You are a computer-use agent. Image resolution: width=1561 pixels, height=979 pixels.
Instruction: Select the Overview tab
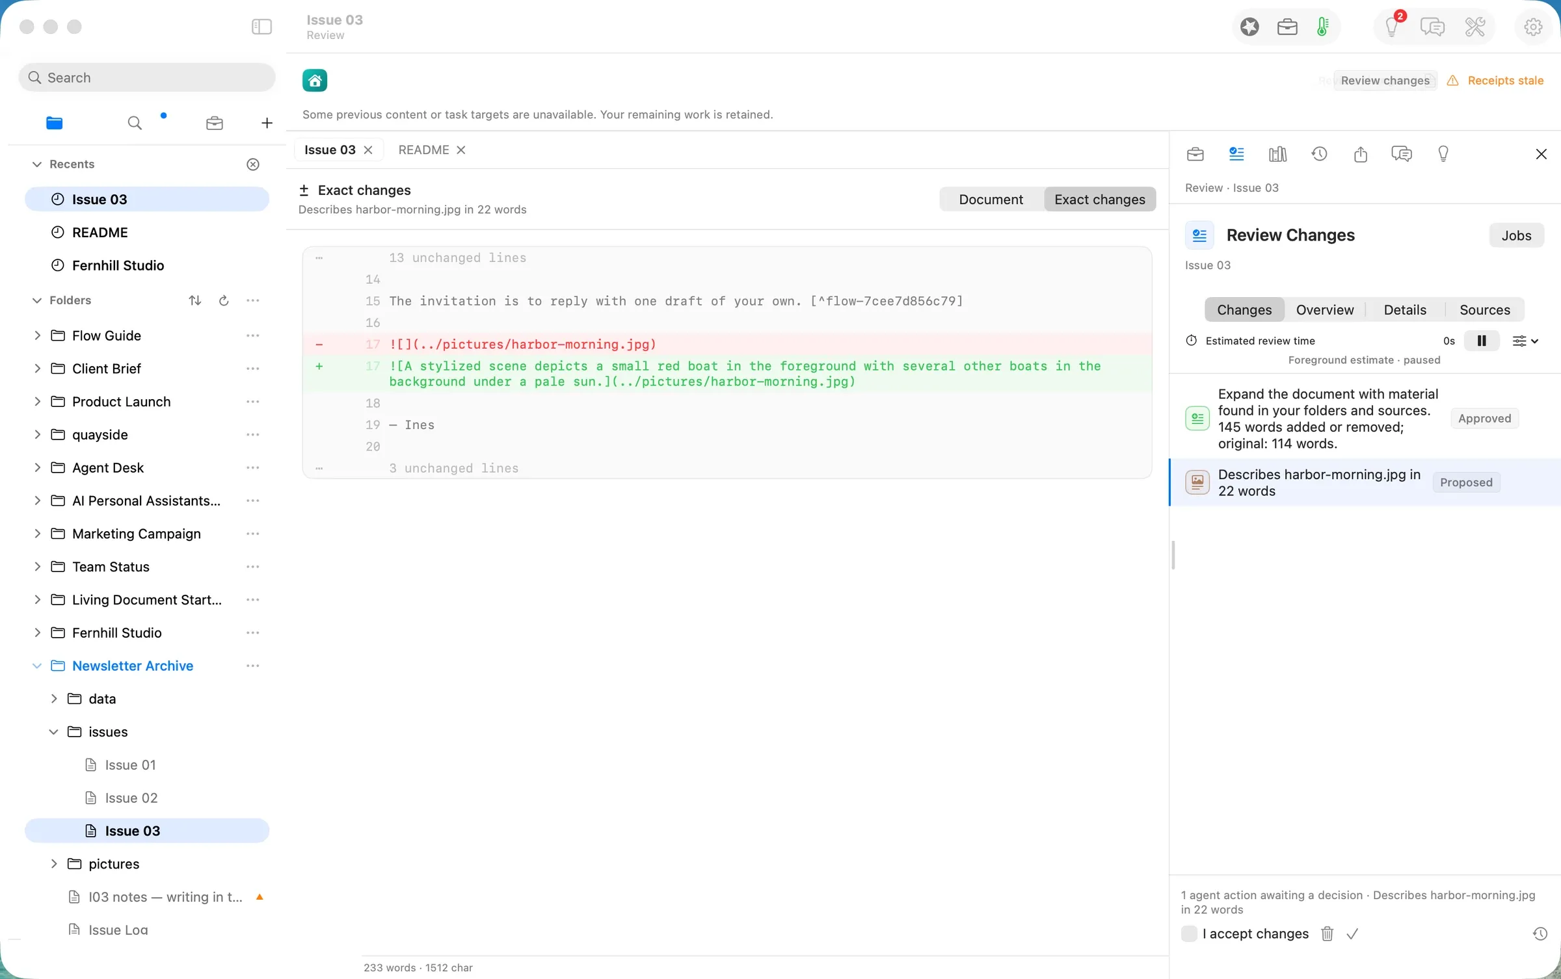(1324, 310)
